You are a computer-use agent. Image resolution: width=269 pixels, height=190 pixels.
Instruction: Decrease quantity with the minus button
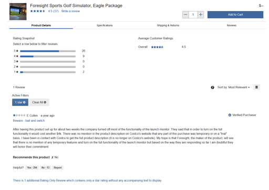[185, 15]
